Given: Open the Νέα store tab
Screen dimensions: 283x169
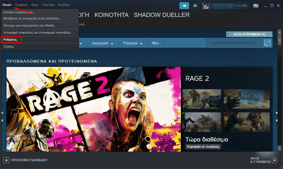Looking at the screenshot, I should pos(155,43).
